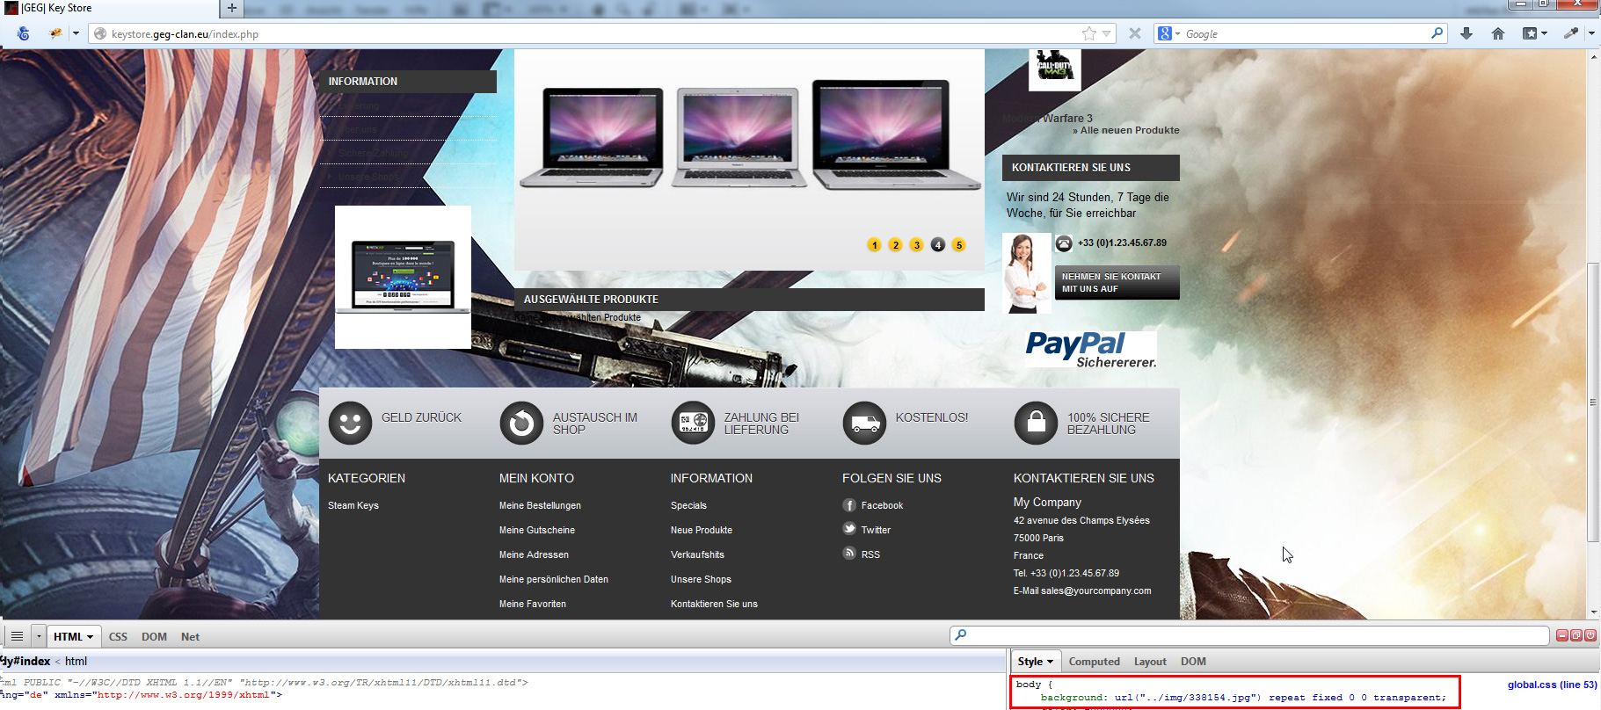The height and width of the screenshot is (710, 1601).
Task: Click the Austausch im Shop refresh icon
Action: pyautogui.click(x=521, y=424)
